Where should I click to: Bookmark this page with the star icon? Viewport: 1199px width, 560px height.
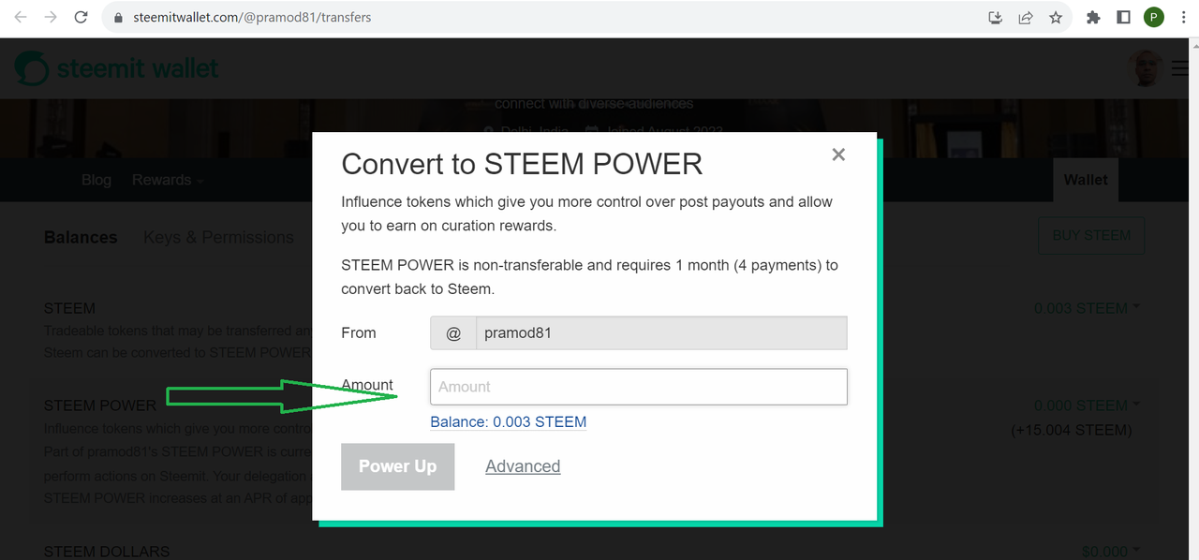(x=1056, y=17)
